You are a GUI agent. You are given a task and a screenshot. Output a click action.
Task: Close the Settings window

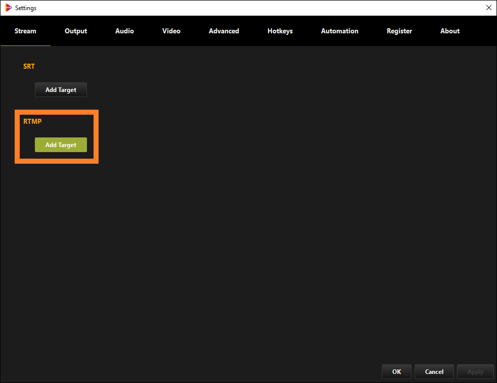(488, 8)
